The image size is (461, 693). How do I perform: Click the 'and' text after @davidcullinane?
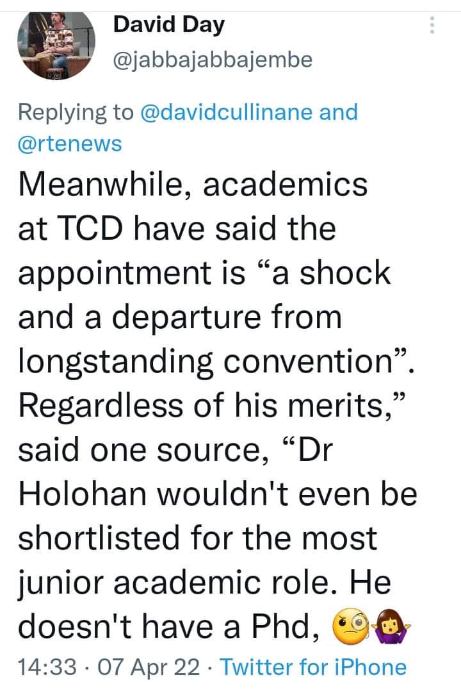(x=338, y=112)
